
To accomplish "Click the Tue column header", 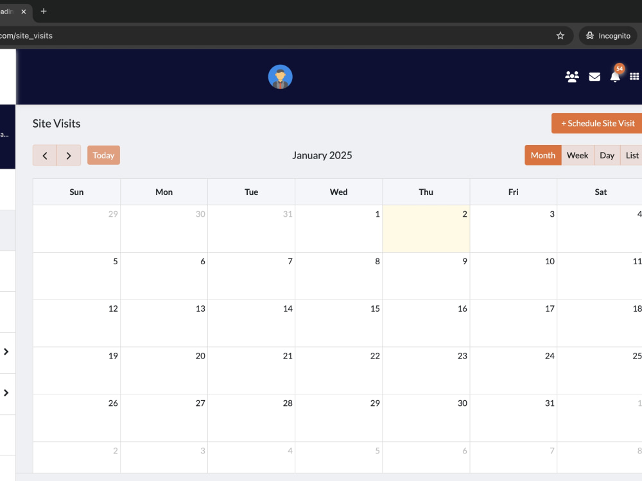I will [251, 192].
